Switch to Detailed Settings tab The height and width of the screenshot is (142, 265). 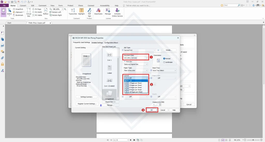click(x=97, y=43)
